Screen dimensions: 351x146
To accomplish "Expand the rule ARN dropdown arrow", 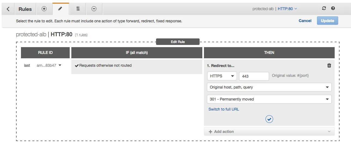I will [x=60, y=65].
